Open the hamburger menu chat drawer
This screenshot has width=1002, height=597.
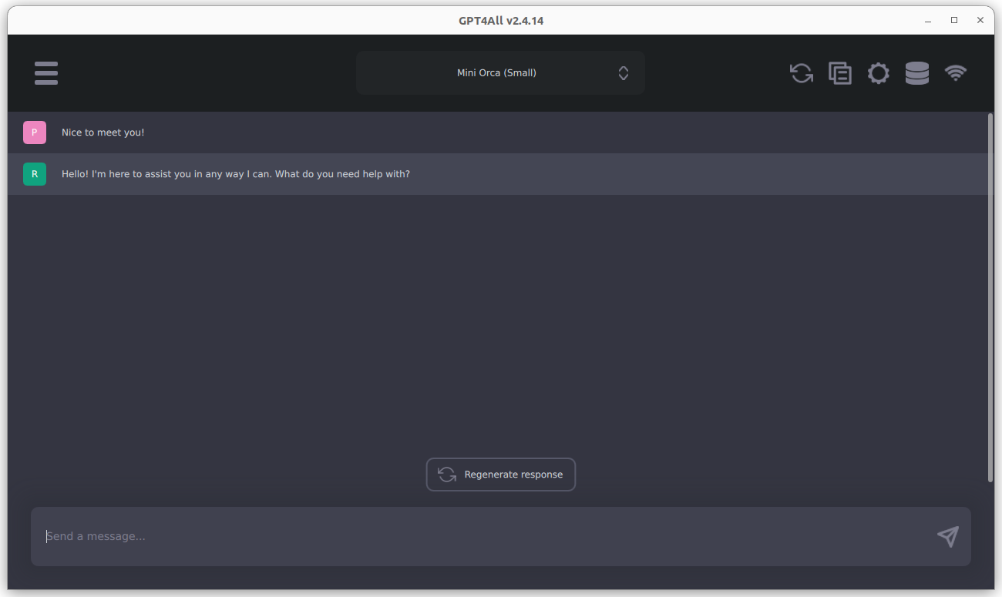click(x=46, y=73)
